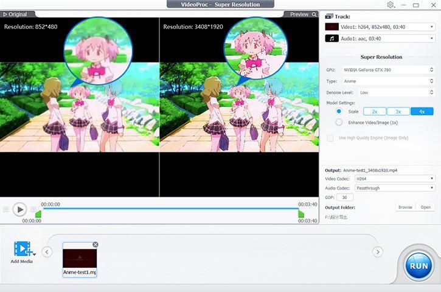Expand the Video1 track dropdown
The height and width of the screenshot is (292, 441).
coord(378,27)
